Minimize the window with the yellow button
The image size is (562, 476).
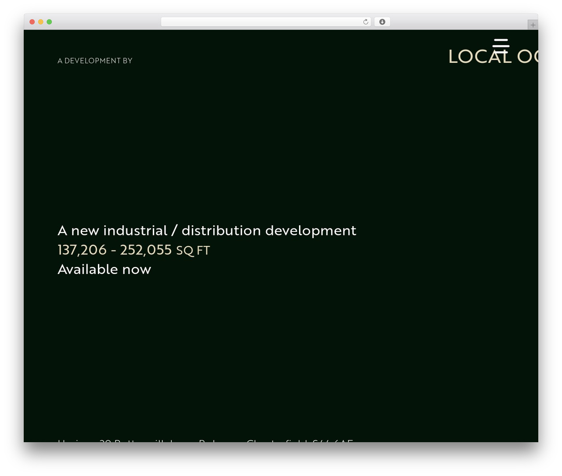pyautogui.click(x=41, y=22)
